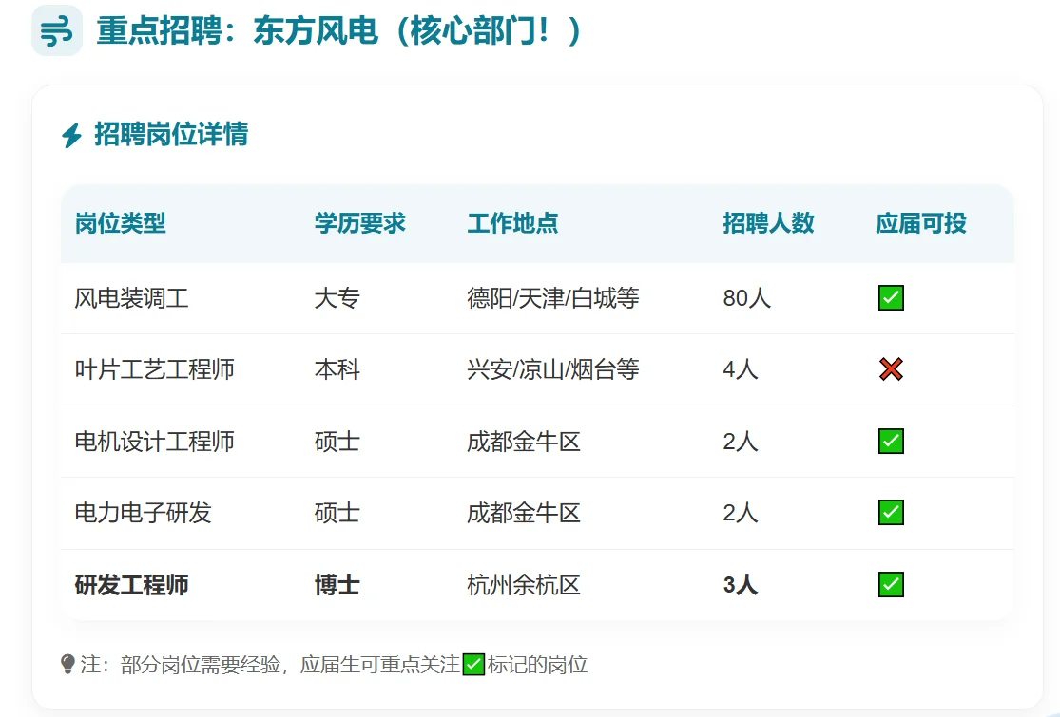Click 2人 in the 电机设计工程师 row
The height and width of the screenshot is (717, 1060).
tap(741, 442)
